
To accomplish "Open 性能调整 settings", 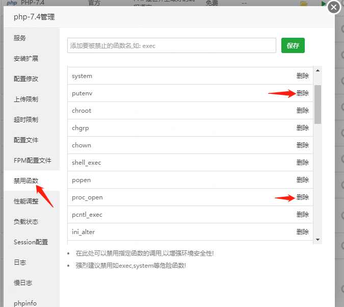I will pyautogui.click(x=26, y=201).
